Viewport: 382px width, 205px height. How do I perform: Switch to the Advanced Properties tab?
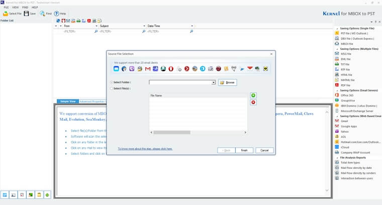92,101
